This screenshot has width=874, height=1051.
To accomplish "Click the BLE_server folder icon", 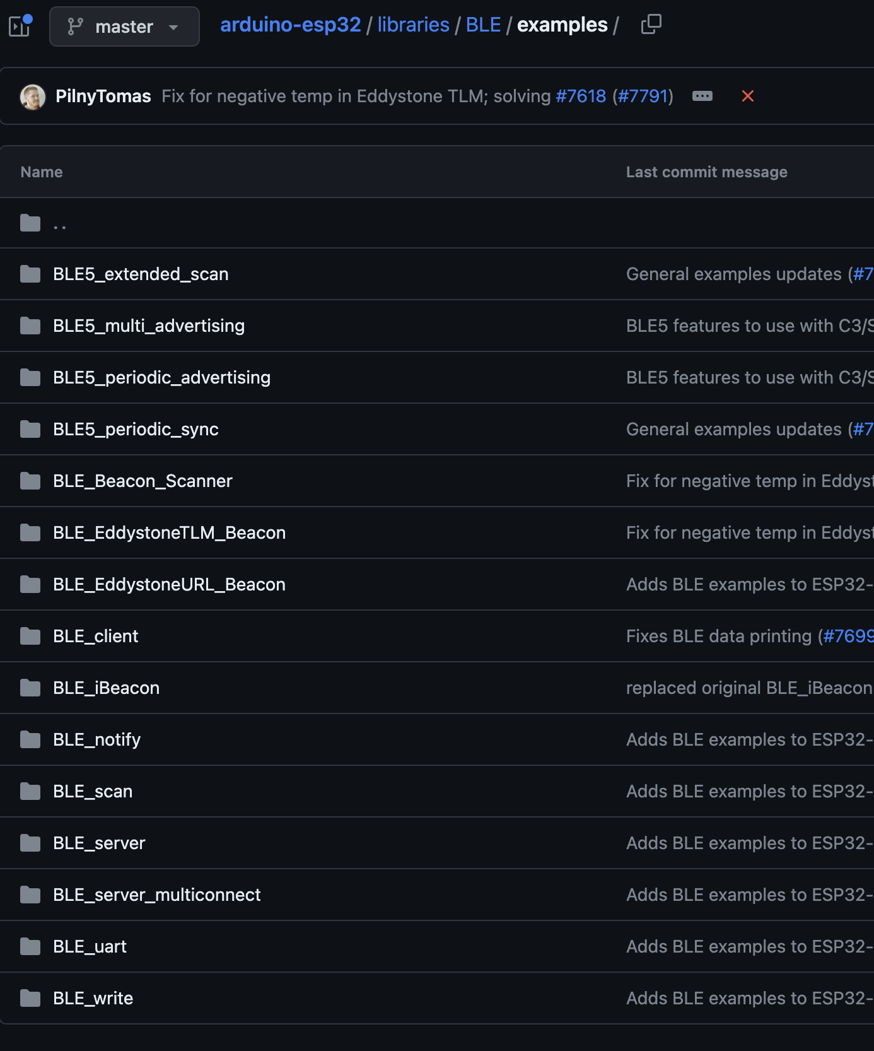I will coord(30,843).
